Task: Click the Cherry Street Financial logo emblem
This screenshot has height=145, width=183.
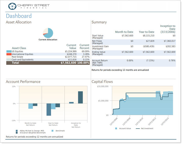Action: pos(12,6)
